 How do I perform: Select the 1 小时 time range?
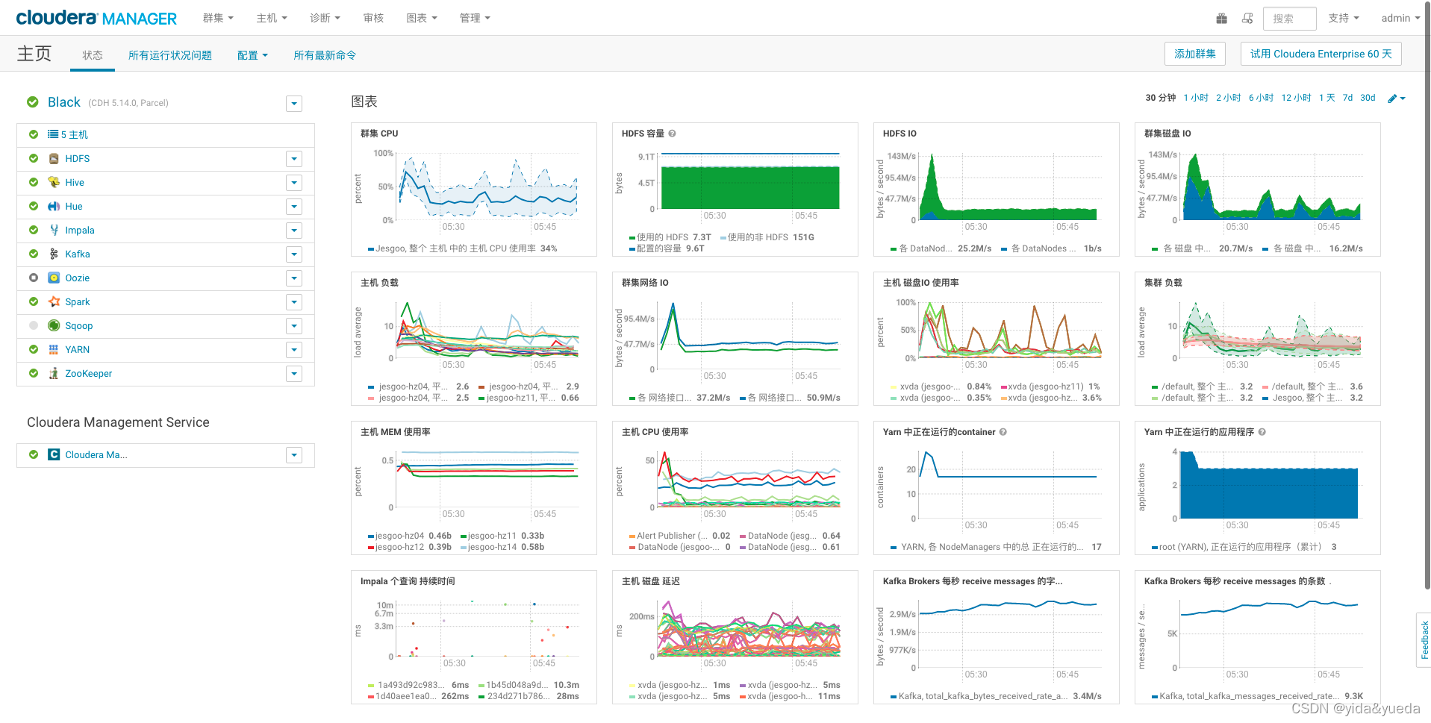[1196, 98]
